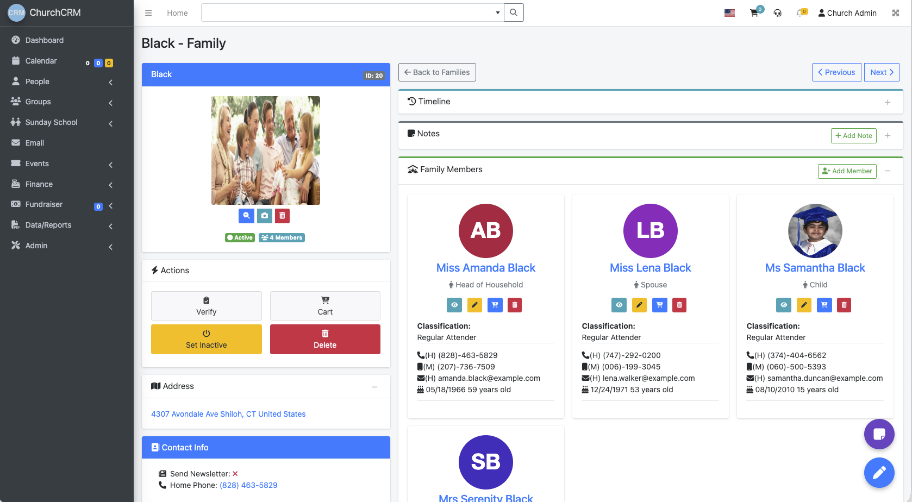Go to Dashboard from sidebar
This screenshot has width=912, height=502.
44,40
